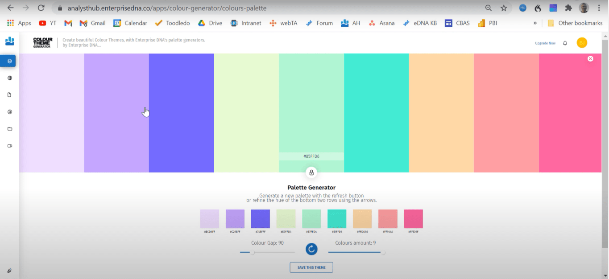This screenshot has height=279, width=609.
Task: Click the Colours amount slider handle
Action: [383, 253]
